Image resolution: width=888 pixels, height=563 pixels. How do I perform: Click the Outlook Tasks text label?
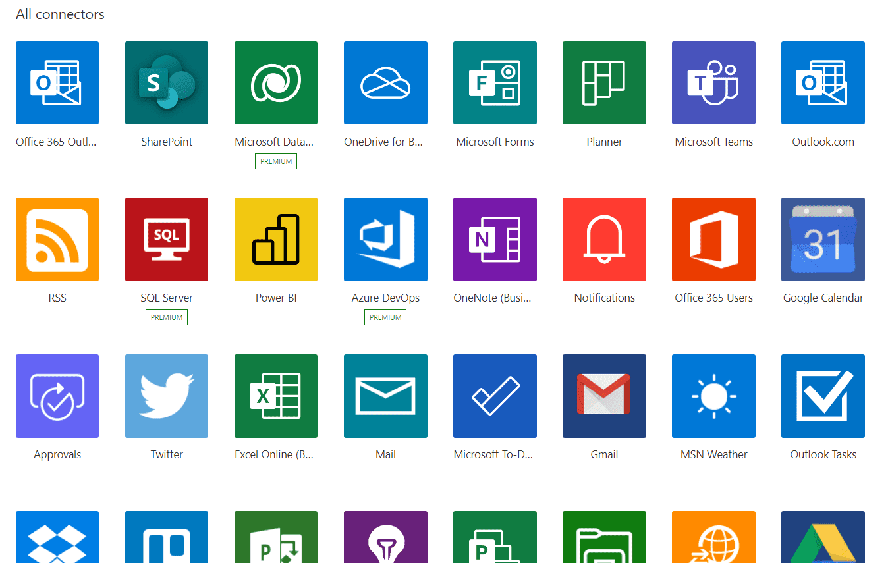[x=823, y=454]
